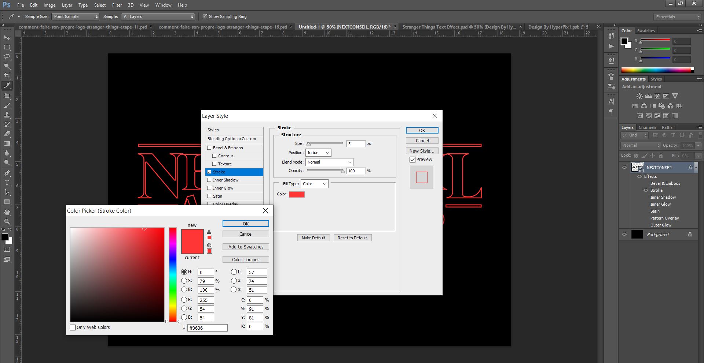
Task: Switch to Stranger Things Text Effect.psd tab
Action: [x=459, y=27]
